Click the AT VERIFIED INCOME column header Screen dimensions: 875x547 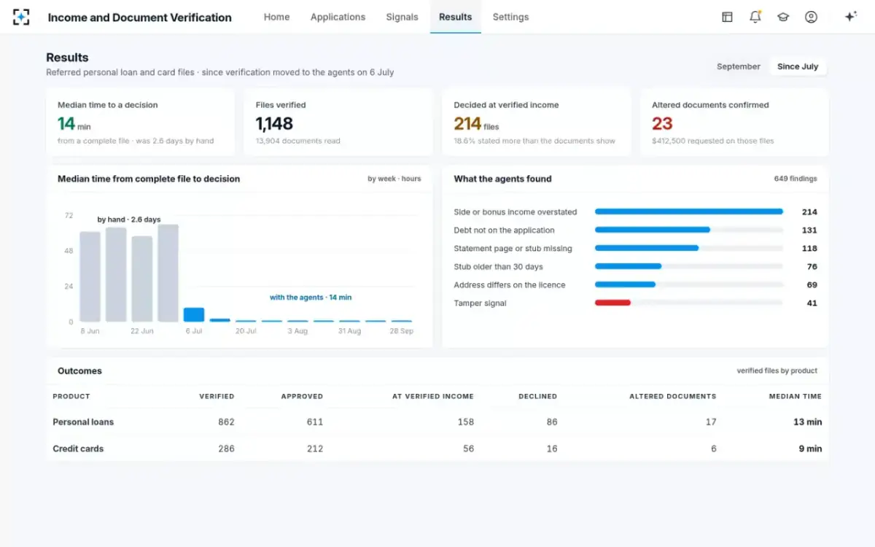pos(433,396)
